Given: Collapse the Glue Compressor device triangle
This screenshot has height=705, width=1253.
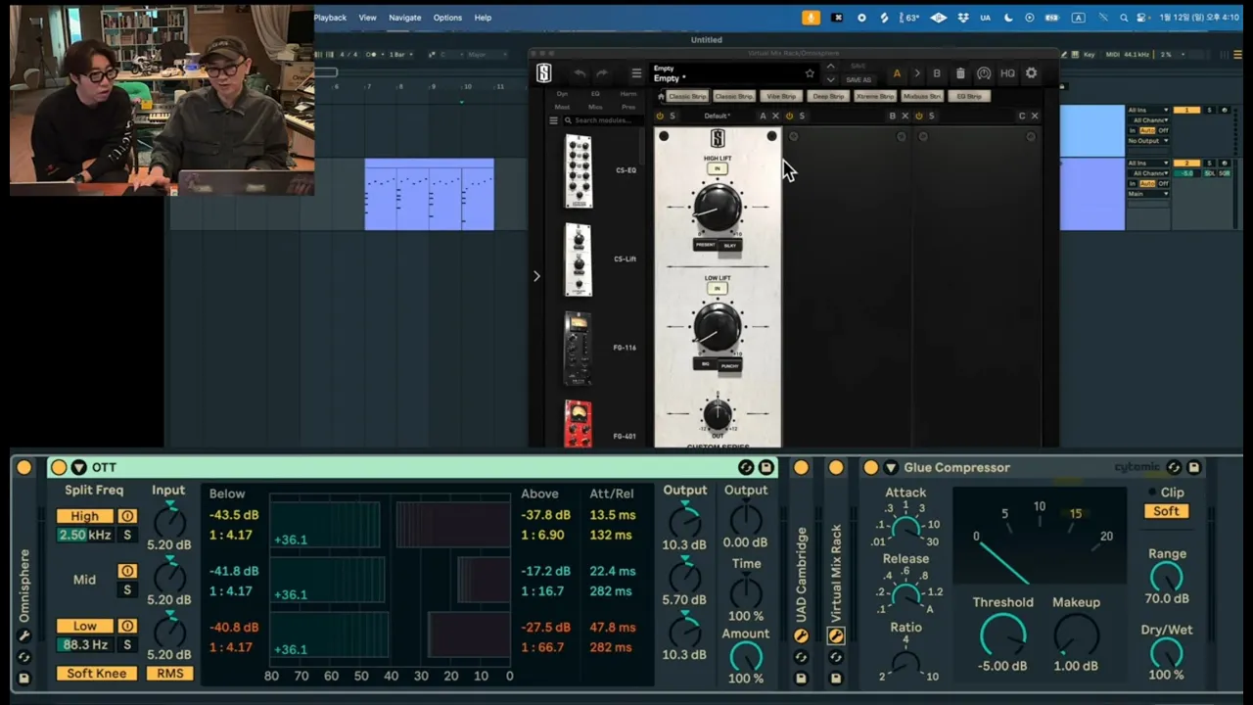Looking at the screenshot, I should tap(890, 468).
